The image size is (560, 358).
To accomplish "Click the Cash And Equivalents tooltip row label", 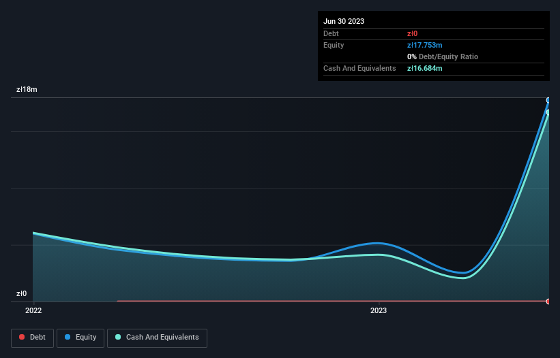I will click(359, 68).
